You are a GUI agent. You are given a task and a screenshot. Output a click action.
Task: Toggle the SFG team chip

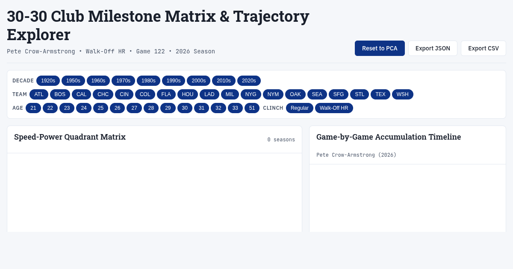(x=339, y=94)
